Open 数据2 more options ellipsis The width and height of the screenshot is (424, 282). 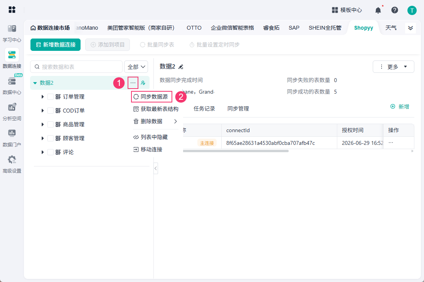click(133, 83)
